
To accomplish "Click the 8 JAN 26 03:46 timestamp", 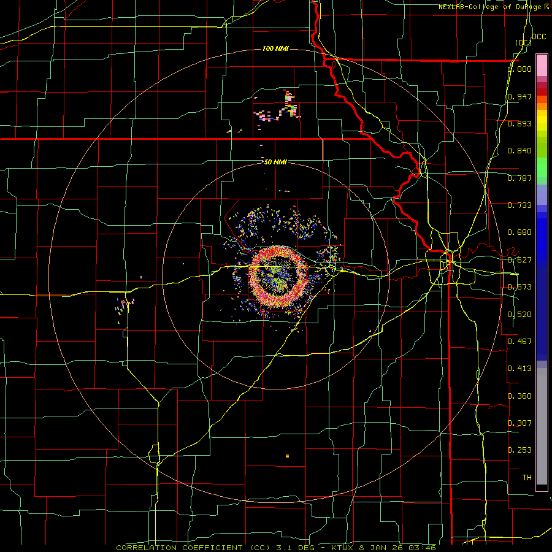I will [x=397, y=548].
